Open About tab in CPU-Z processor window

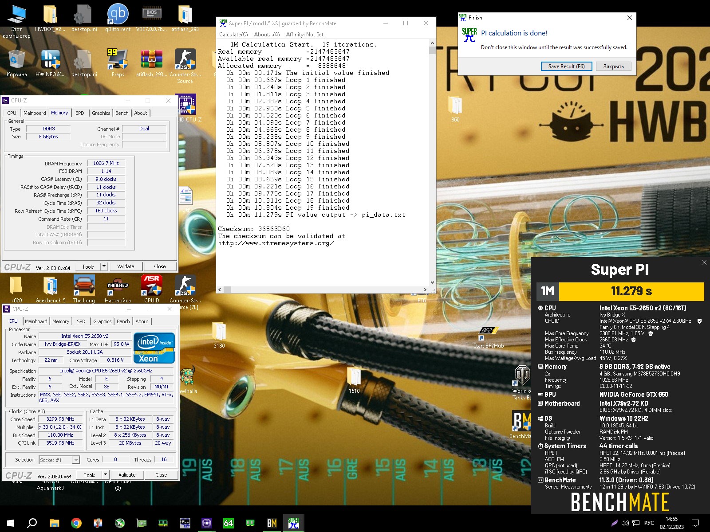pos(142,321)
